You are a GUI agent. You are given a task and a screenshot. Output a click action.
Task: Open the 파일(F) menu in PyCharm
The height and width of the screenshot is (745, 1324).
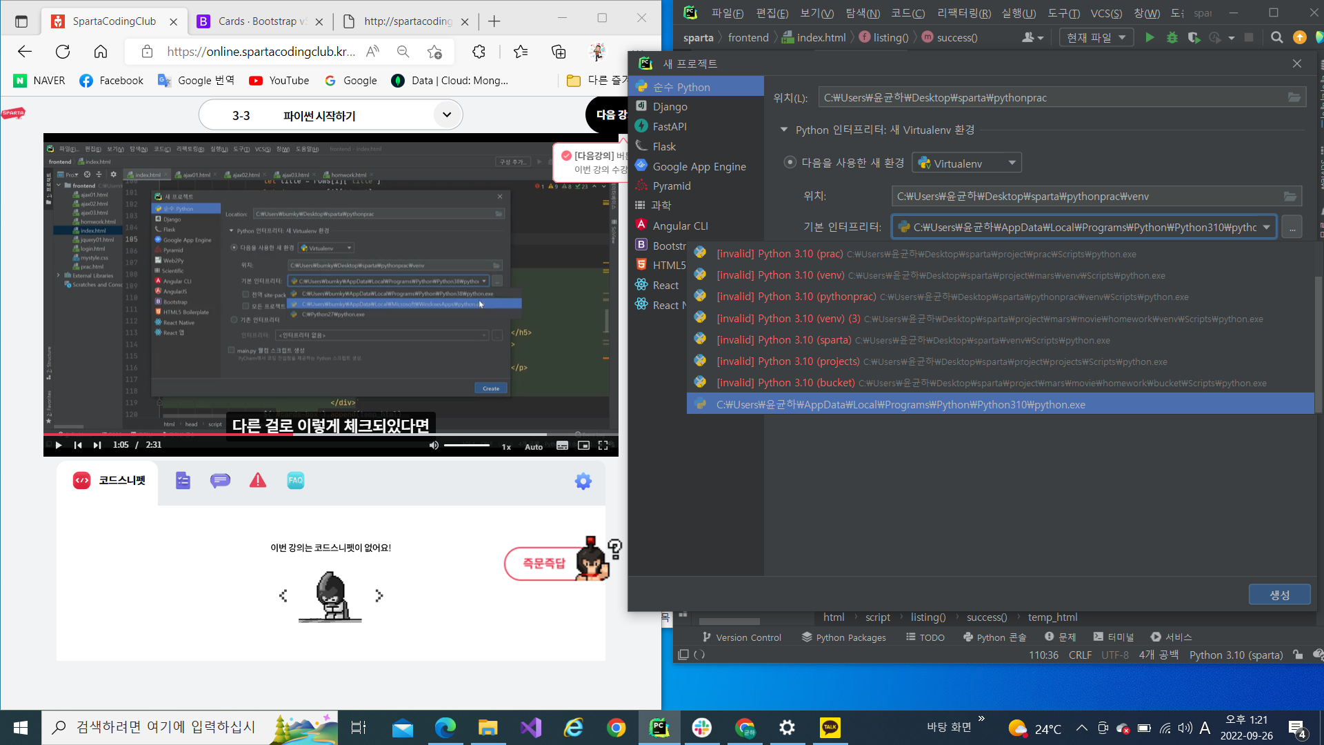tap(728, 13)
